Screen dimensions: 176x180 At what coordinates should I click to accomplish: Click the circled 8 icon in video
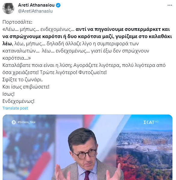(x=14, y=122)
